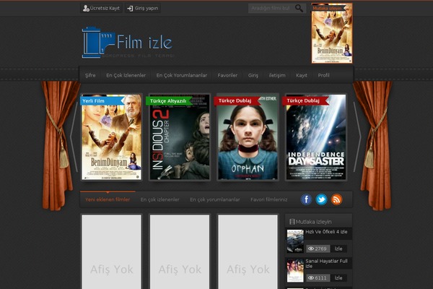
Task: Select the En çok izlenenler tab
Action: pyautogui.click(x=159, y=199)
